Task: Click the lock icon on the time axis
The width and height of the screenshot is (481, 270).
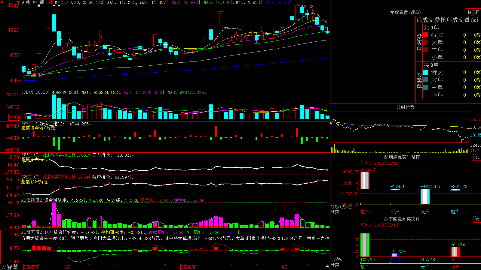Action: pos(327,266)
